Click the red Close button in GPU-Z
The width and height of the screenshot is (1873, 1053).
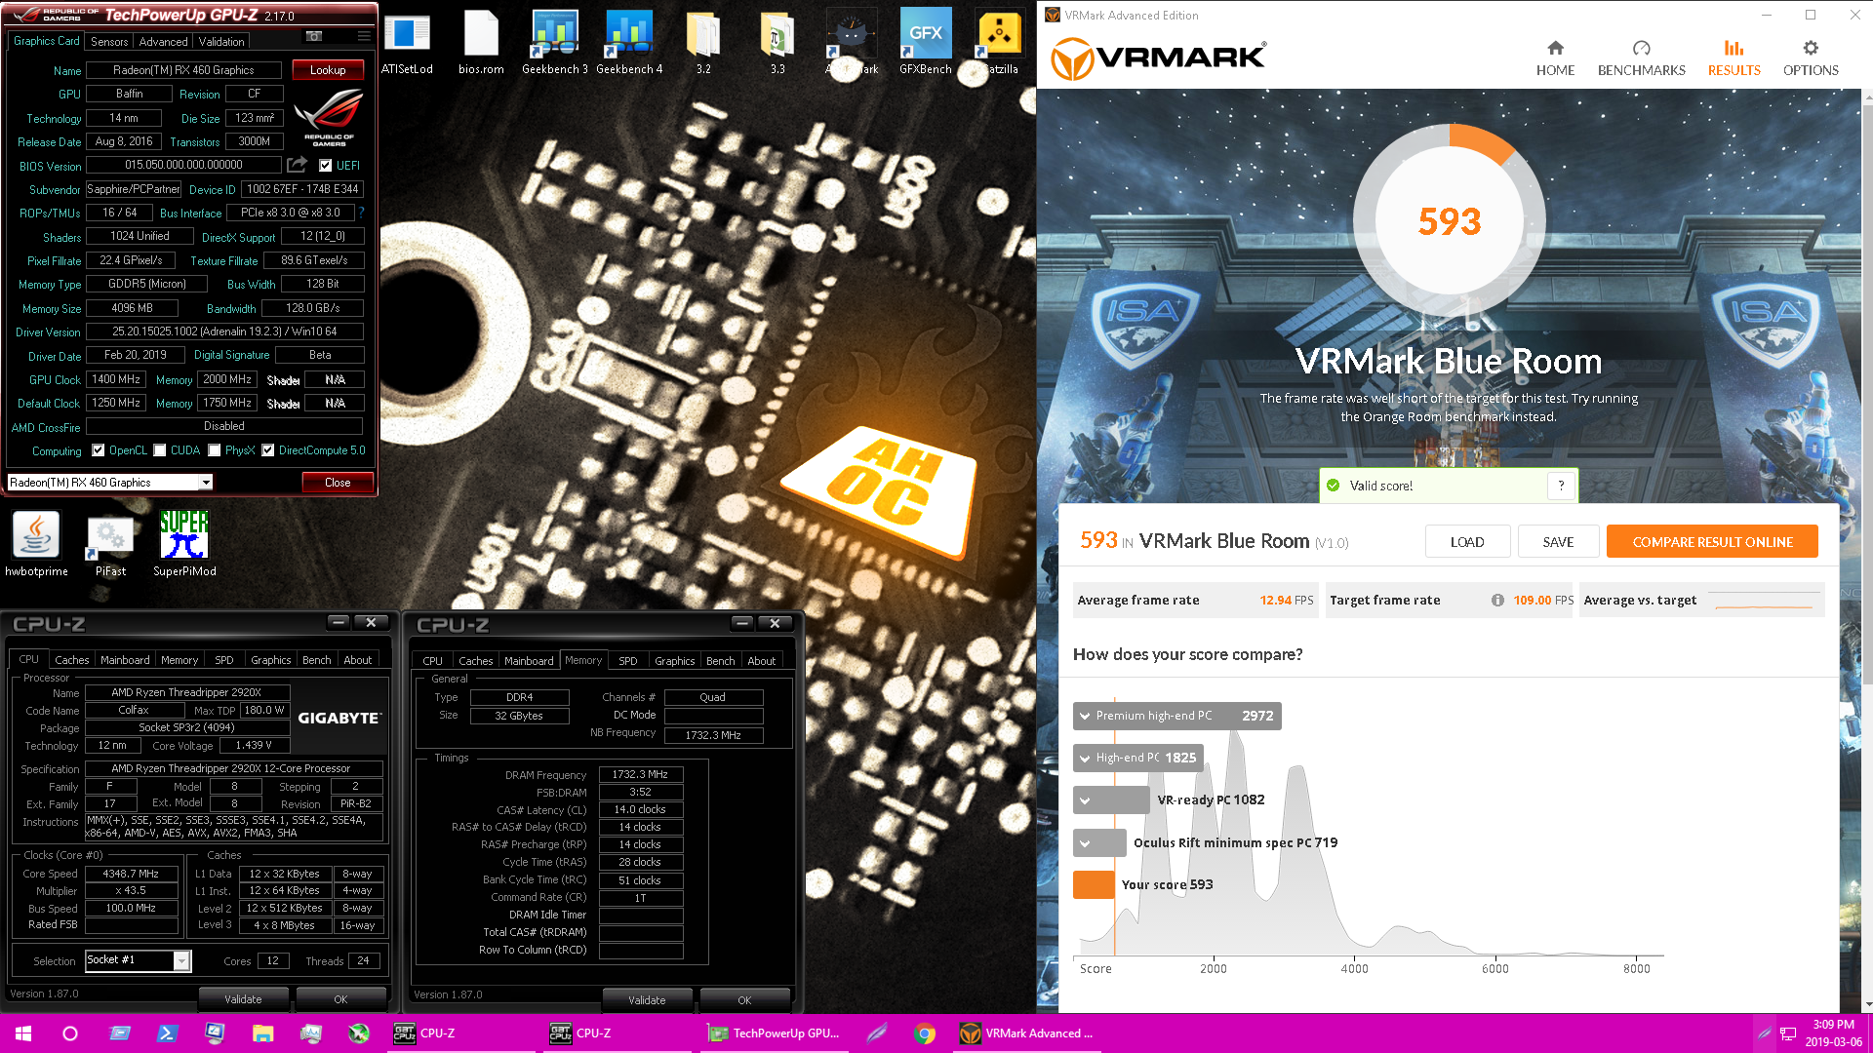point(338,483)
